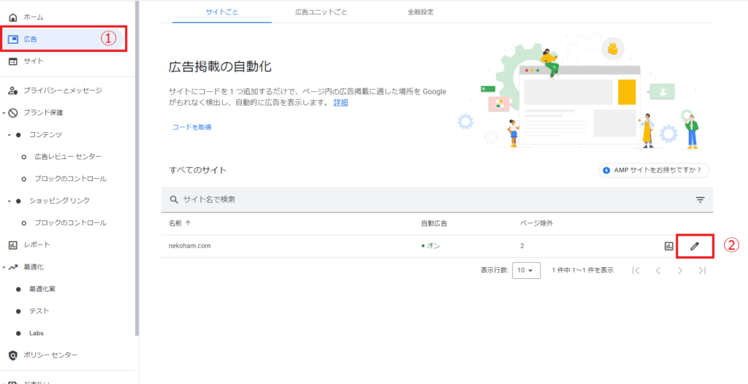The height and width of the screenshot is (384, 748).
Task: Open ポリシー センター in sidebar
Action: coord(50,355)
